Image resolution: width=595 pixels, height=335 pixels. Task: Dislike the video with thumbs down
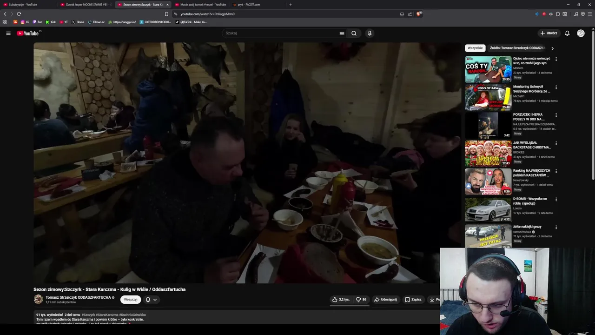click(361, 300)
